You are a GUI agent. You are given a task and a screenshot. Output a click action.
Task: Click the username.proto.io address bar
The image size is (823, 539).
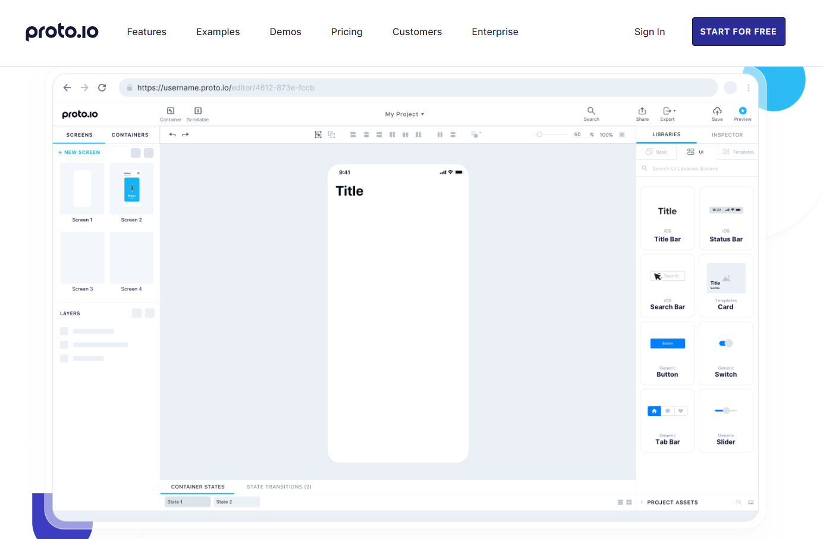coord(418,87)
